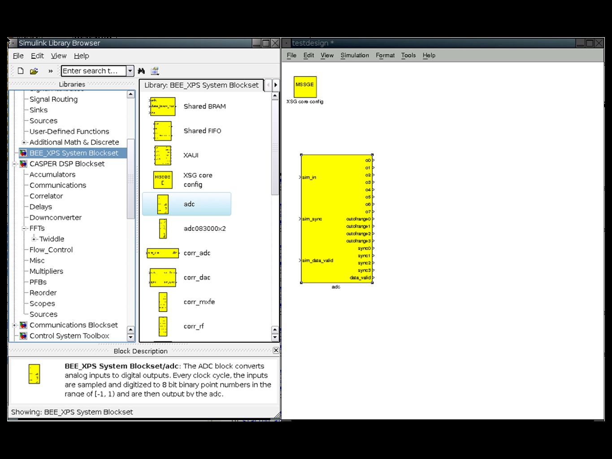Select the Shared BRAM block icon
Screen dimensions: 612x459
click(x=162, y=107)
